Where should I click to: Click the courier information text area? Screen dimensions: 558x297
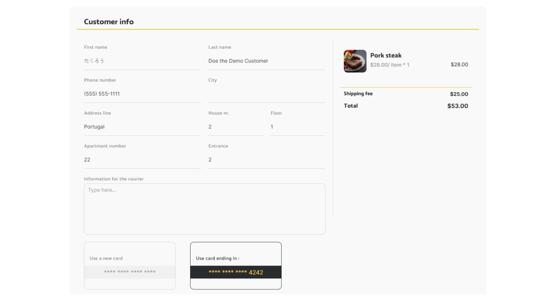(205, 209)
